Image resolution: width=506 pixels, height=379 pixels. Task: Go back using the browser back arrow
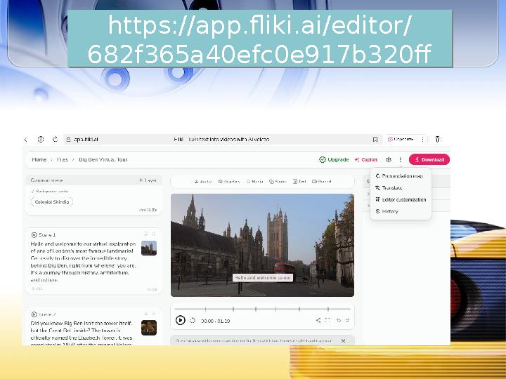(26, 140)
